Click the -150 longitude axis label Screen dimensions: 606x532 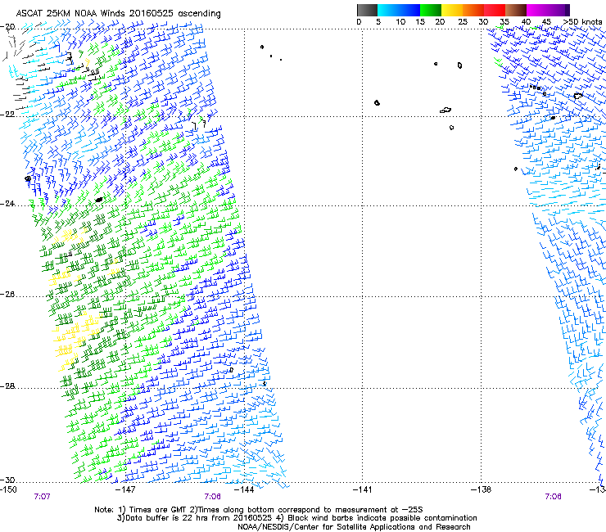pos(8,489)
